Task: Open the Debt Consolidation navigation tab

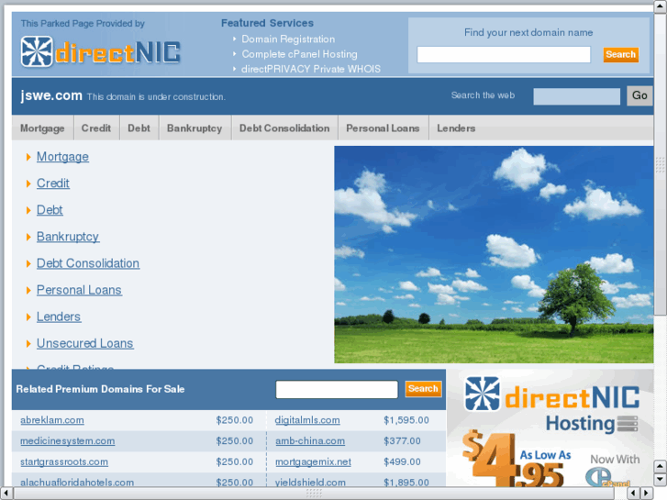Action: (284, 128)
